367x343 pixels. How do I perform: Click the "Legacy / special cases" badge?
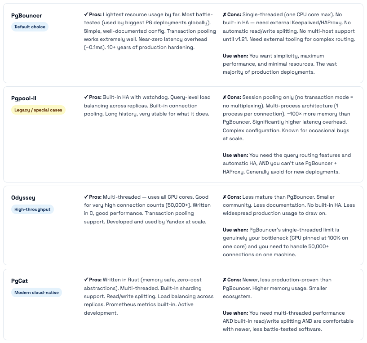(x=38, y=110)
